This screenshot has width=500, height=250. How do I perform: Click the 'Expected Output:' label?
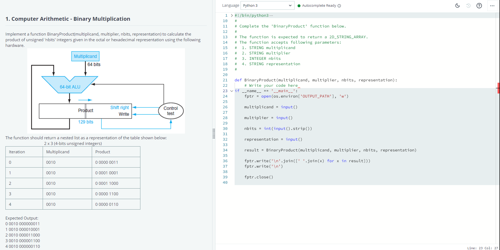click(x=22, y=218)
